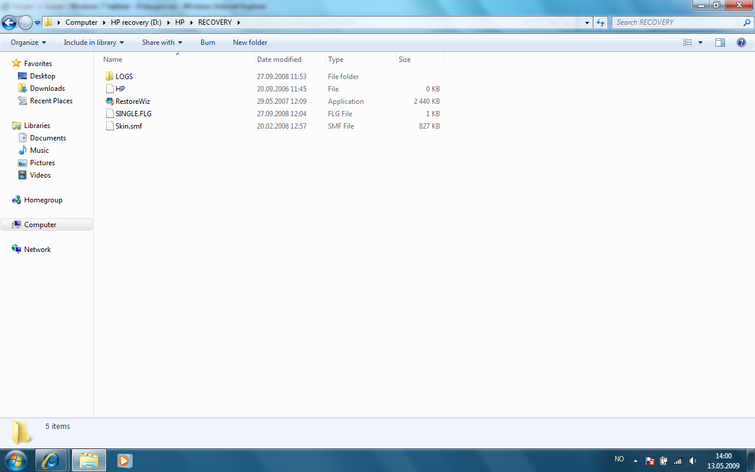This screenshot has width=755, height=472.
Task: Open the Organize menu
Action: point(28,42)
